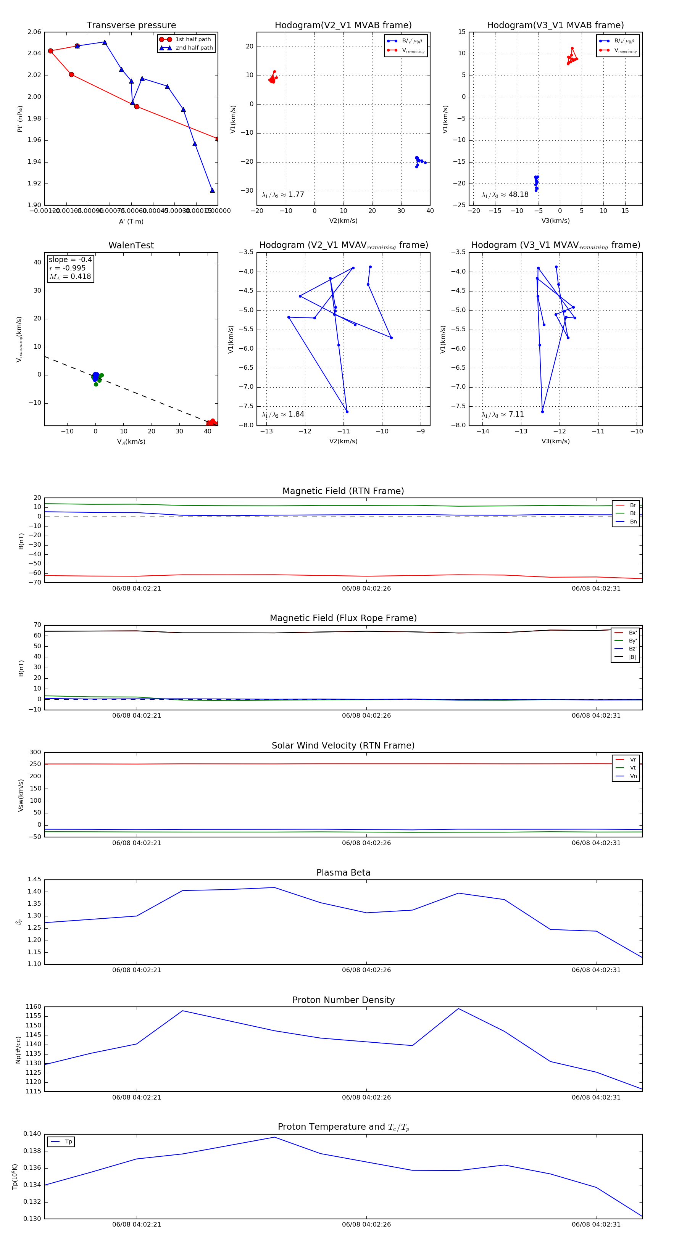Click the "Vn" legend entry
Viewport: 687px width, 1259px height.
pos(626,776)
